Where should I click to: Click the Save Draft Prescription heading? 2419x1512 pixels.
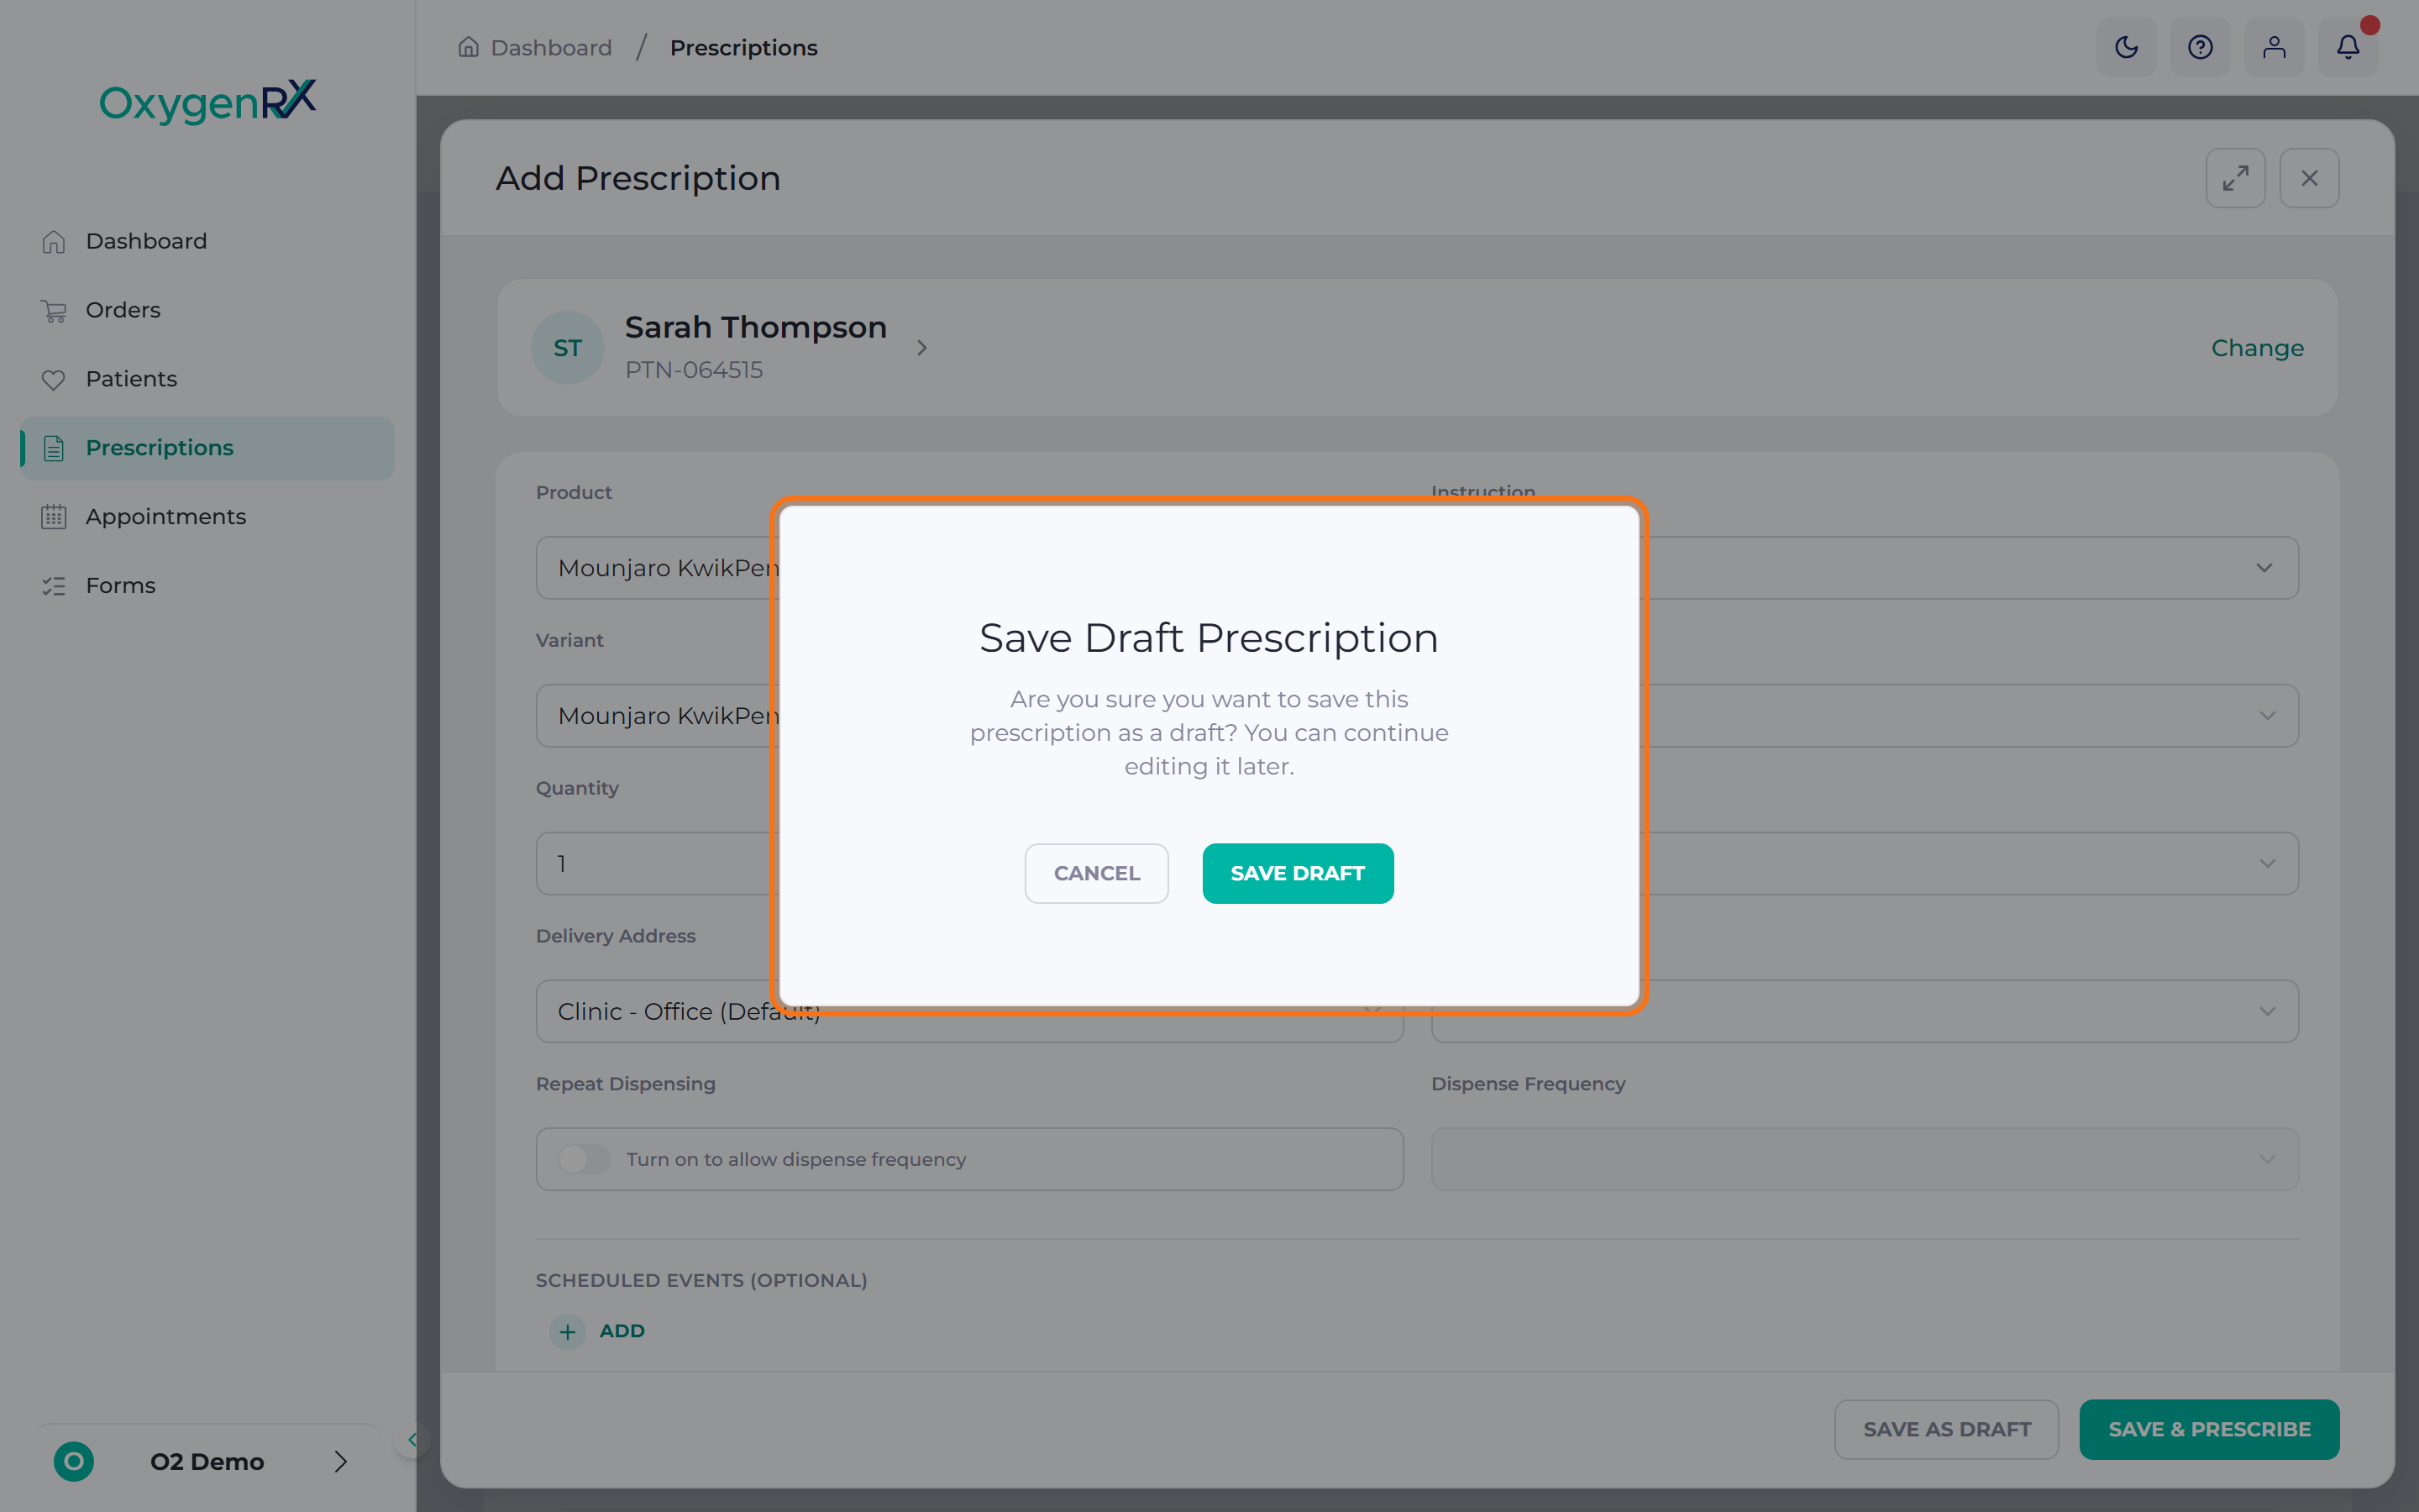[1209, 638]
